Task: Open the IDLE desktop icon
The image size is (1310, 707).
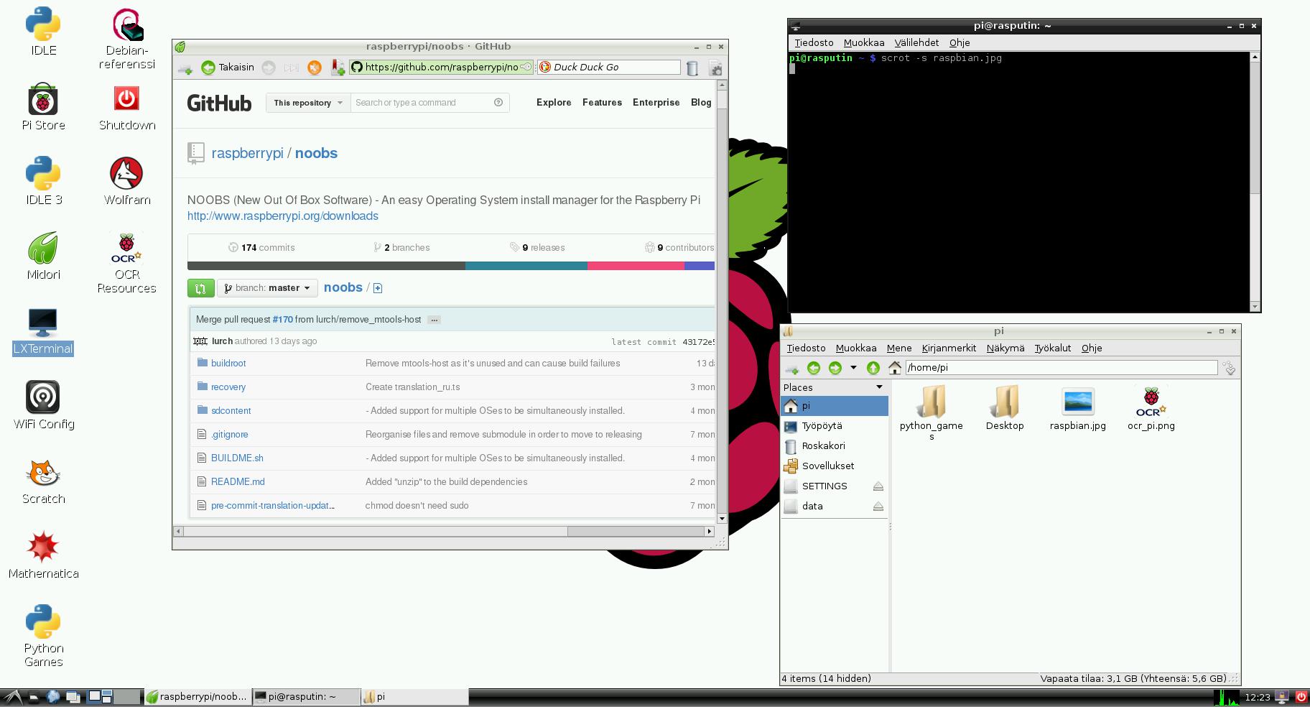Action: pos(43,32)
